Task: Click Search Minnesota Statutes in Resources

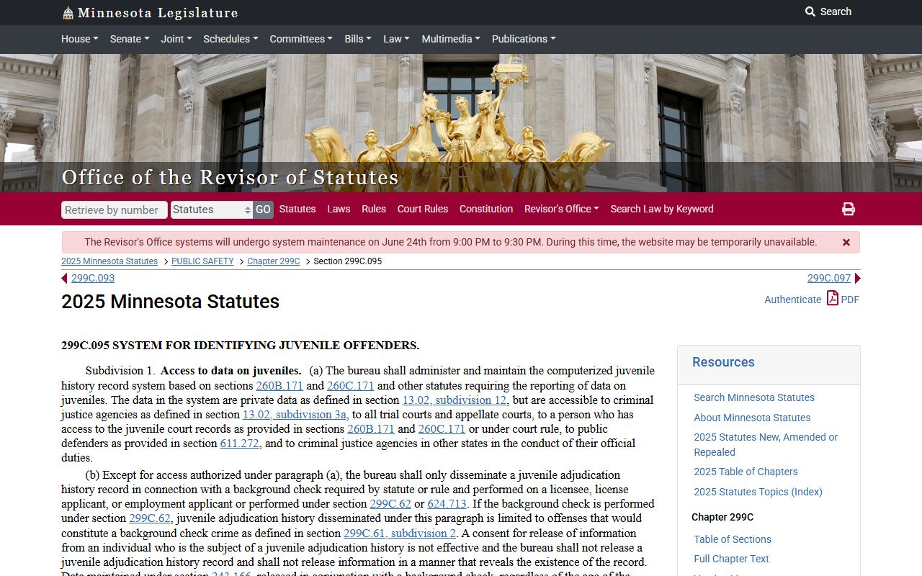Action: coord(754,397)
